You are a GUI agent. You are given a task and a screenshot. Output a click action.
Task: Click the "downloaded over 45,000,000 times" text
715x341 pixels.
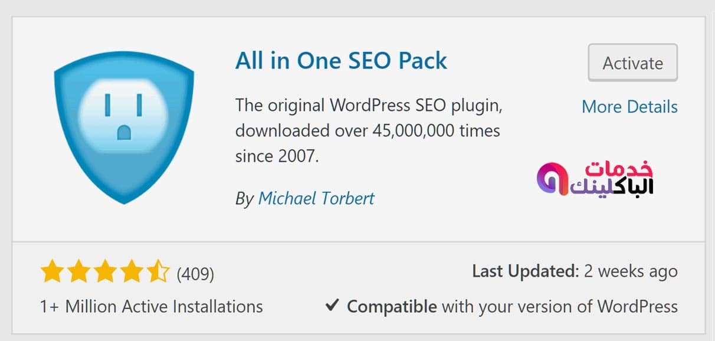click(x=368, y=131)
